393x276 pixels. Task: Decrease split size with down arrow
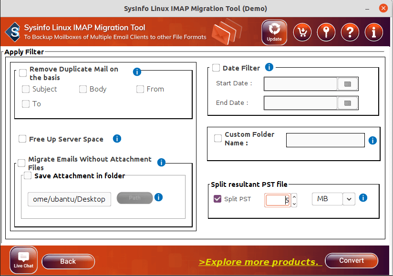(x=294, y=204)
